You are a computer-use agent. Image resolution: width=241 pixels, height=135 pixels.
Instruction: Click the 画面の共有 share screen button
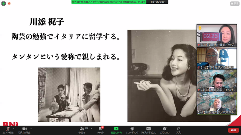pos(116,130)
